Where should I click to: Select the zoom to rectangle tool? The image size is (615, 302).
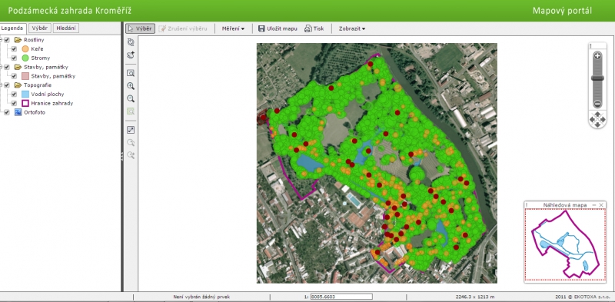click(x=131, y=73)
